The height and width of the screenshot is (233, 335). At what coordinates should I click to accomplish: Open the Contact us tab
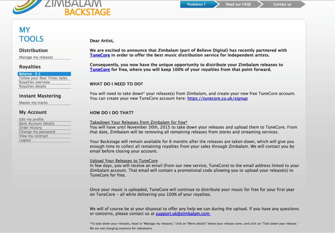tap(282, 4)
